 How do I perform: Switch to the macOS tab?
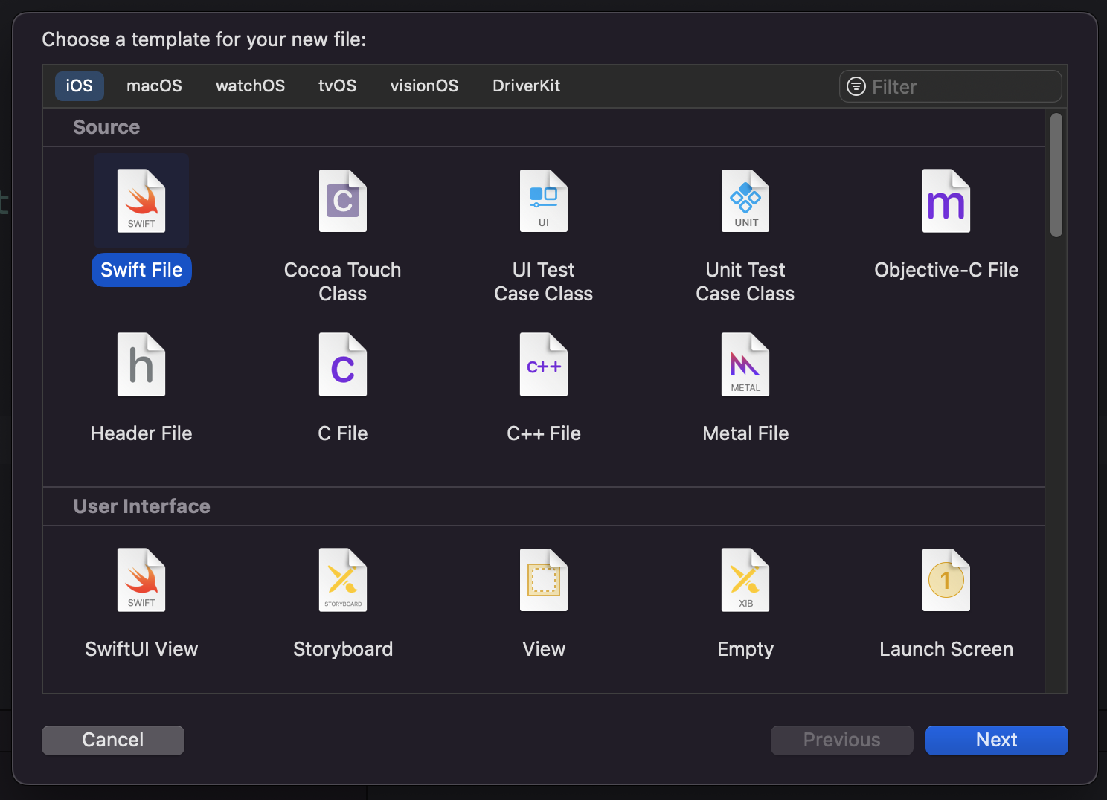154,86
